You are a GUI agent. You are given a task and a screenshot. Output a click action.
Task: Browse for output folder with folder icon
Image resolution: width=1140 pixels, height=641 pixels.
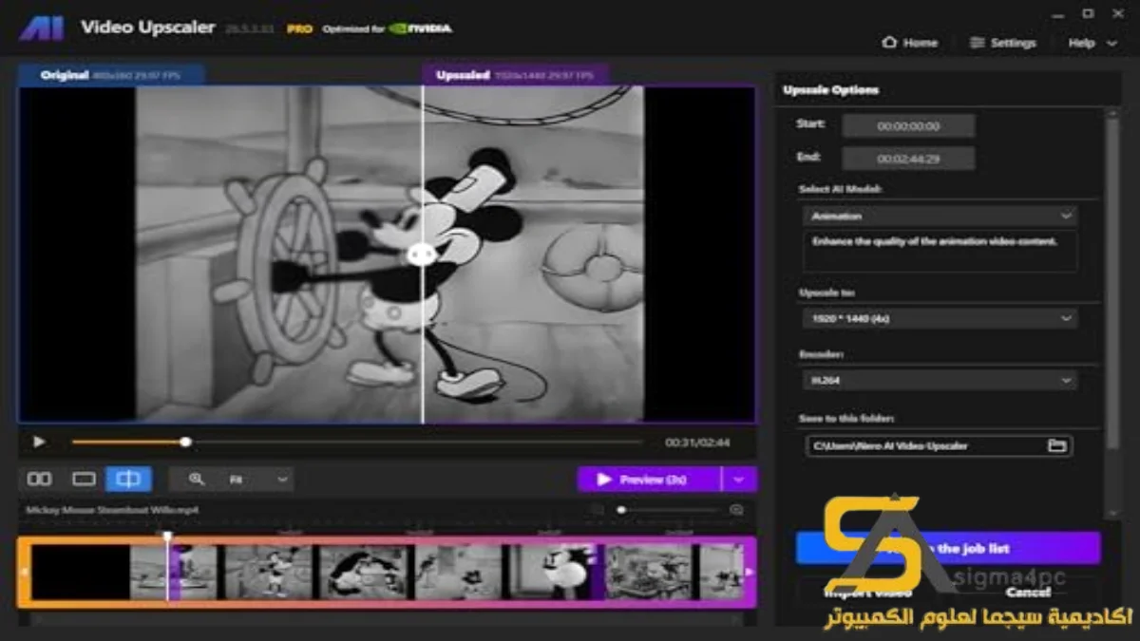click(x=1056, y=445)
